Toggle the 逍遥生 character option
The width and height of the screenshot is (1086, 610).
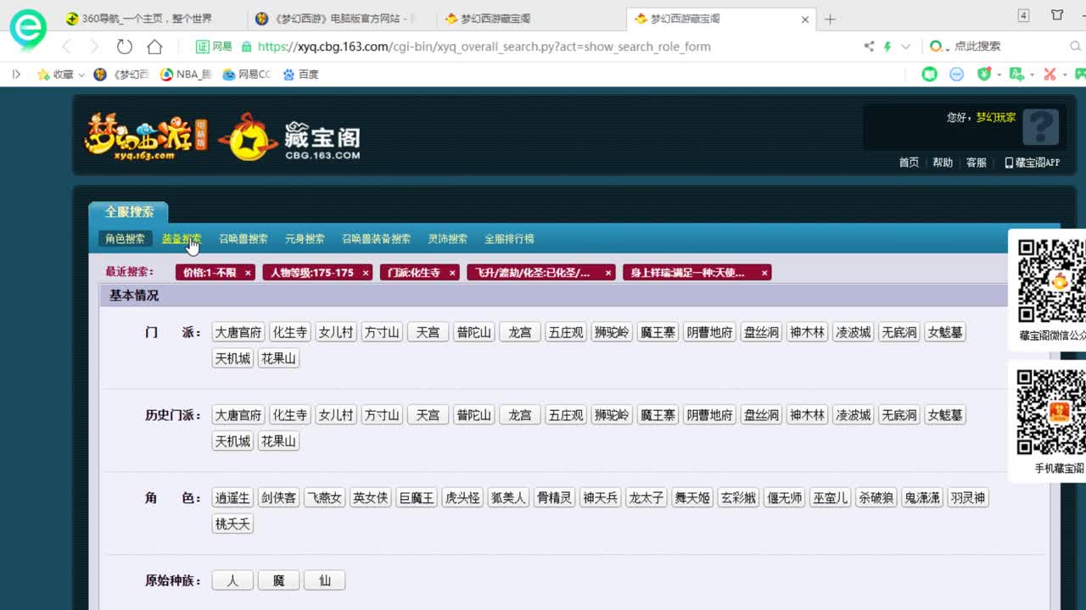point(232,497)
